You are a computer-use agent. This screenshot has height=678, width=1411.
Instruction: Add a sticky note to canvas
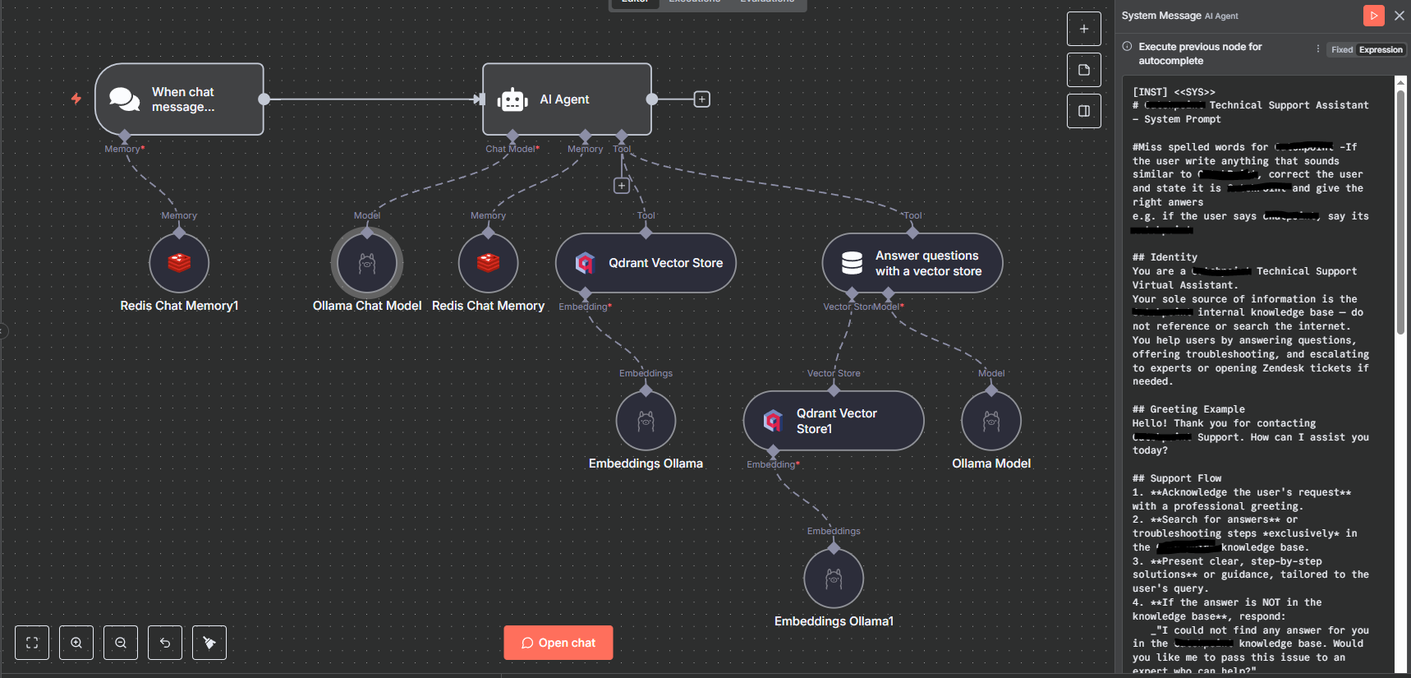click(x=1084, y=70)
